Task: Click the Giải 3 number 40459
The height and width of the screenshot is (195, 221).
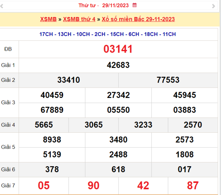Action: 52,95
